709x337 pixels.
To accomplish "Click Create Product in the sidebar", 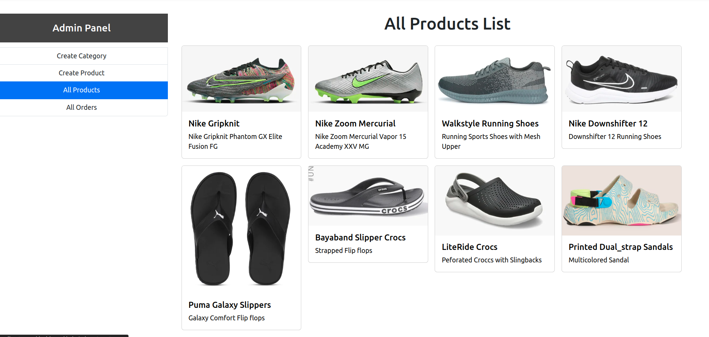I will click(x=81, y=73).
